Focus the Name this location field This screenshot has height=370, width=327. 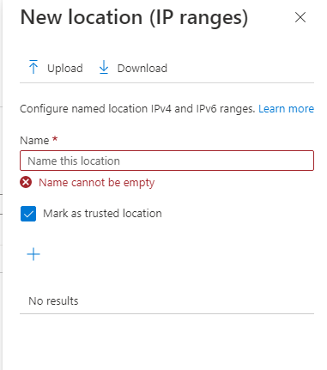click(x=167, y=161)
